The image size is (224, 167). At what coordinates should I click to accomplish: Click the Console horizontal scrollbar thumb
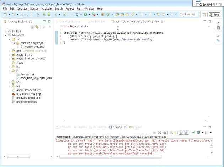coord(111,157)
